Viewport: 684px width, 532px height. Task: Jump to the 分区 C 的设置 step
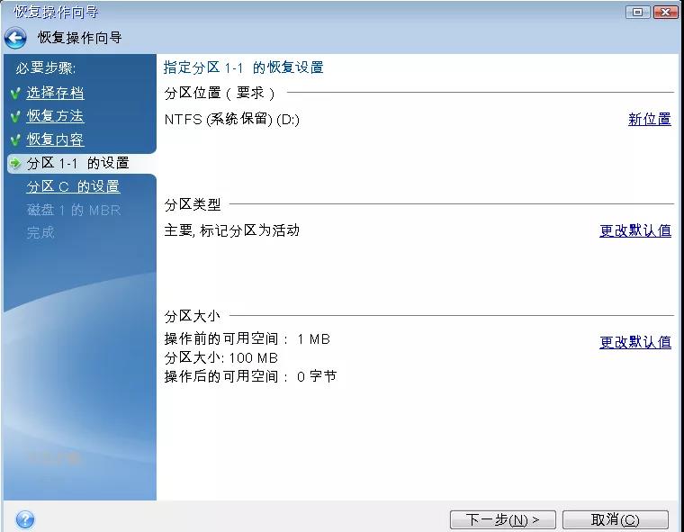73,186
